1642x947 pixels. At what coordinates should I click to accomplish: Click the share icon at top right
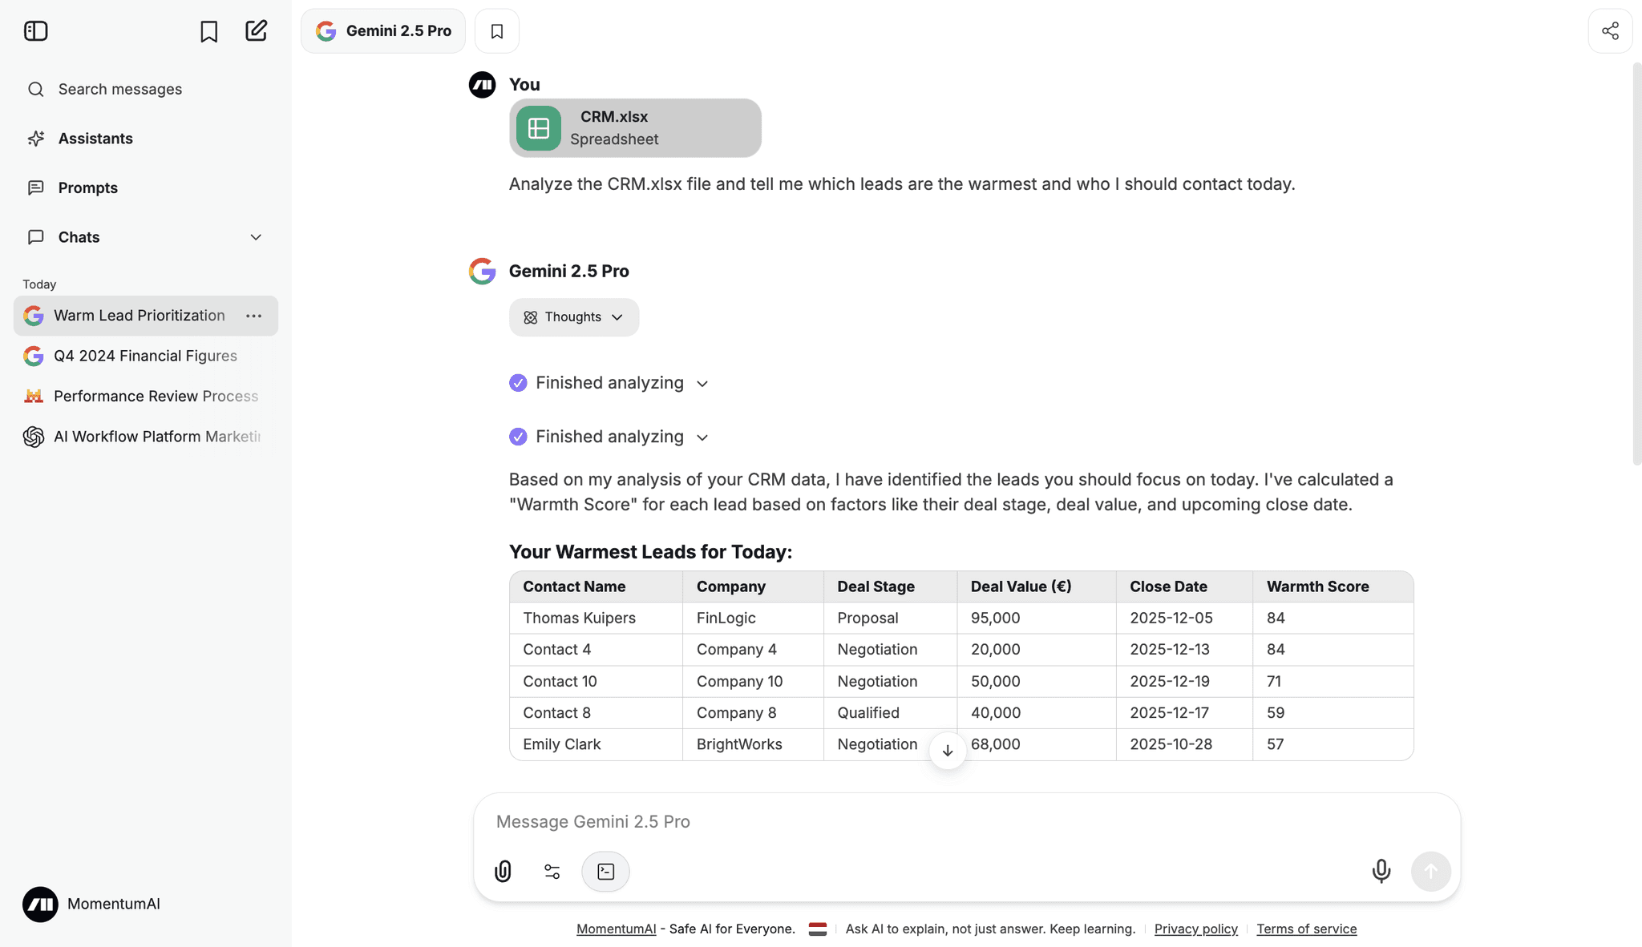point(1610,31)
